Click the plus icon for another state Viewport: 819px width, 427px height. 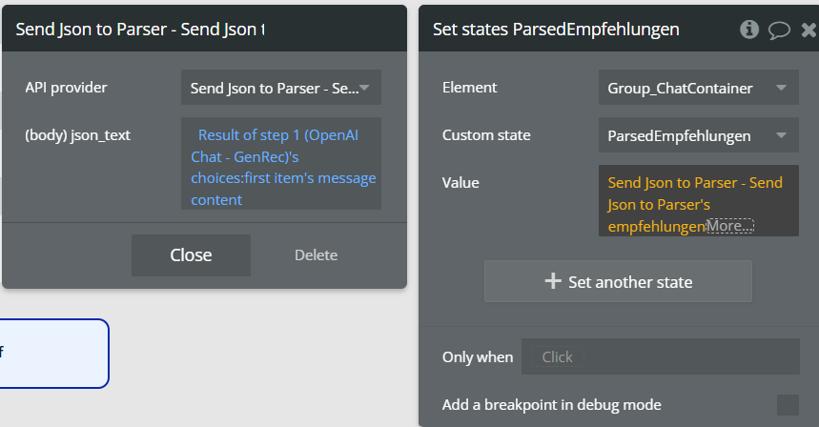pos(553,281)
